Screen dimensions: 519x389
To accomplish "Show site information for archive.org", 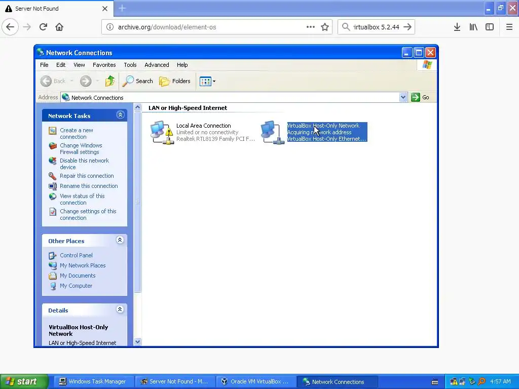I will (x=110, y=27).
